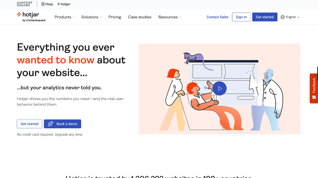318x178 pixels.
Task: Open the hotjar logo link in top bar
Action: pyautogui.click(x=64, y=4)
